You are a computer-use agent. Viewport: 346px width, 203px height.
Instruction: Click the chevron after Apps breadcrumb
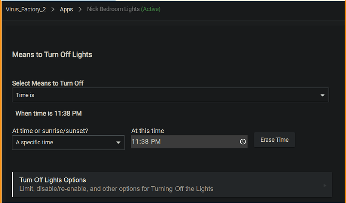pyautogui.click(x=79, y=9)
